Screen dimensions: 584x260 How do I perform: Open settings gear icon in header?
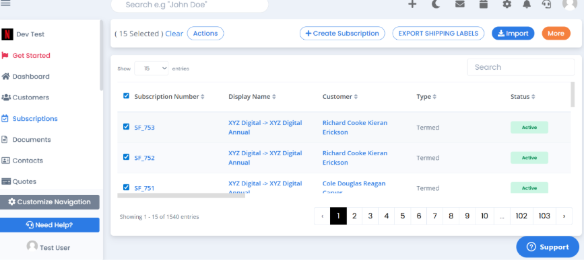(x=507, y=5)
